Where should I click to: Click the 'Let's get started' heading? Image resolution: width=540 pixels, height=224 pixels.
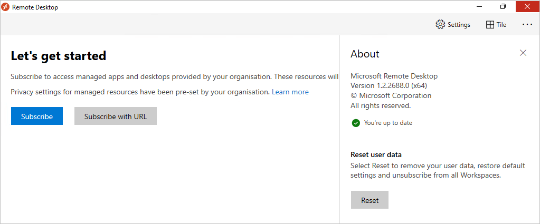coord(59,55)
